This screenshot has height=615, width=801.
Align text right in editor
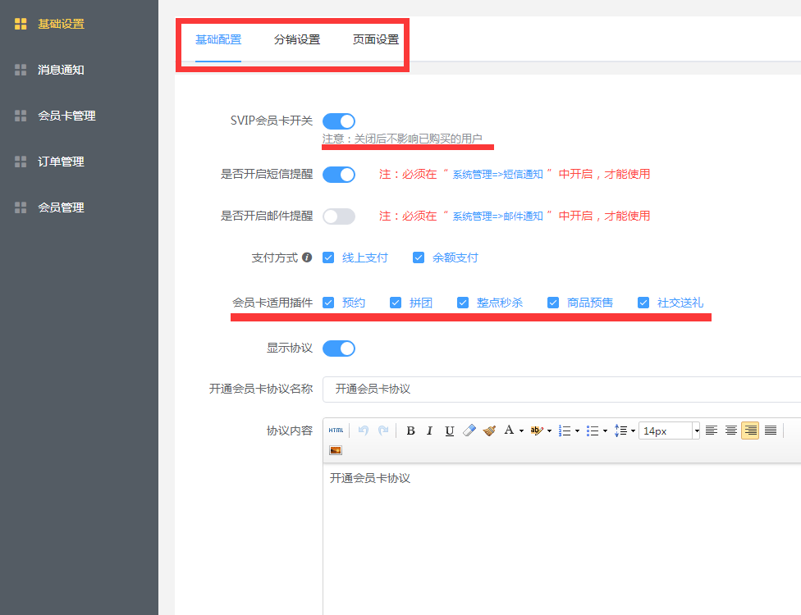point(750,430)
